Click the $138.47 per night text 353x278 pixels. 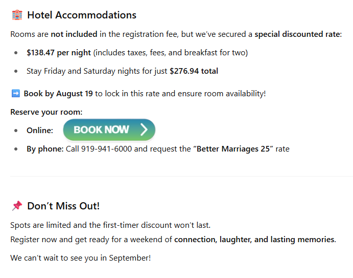pos(59,53)
